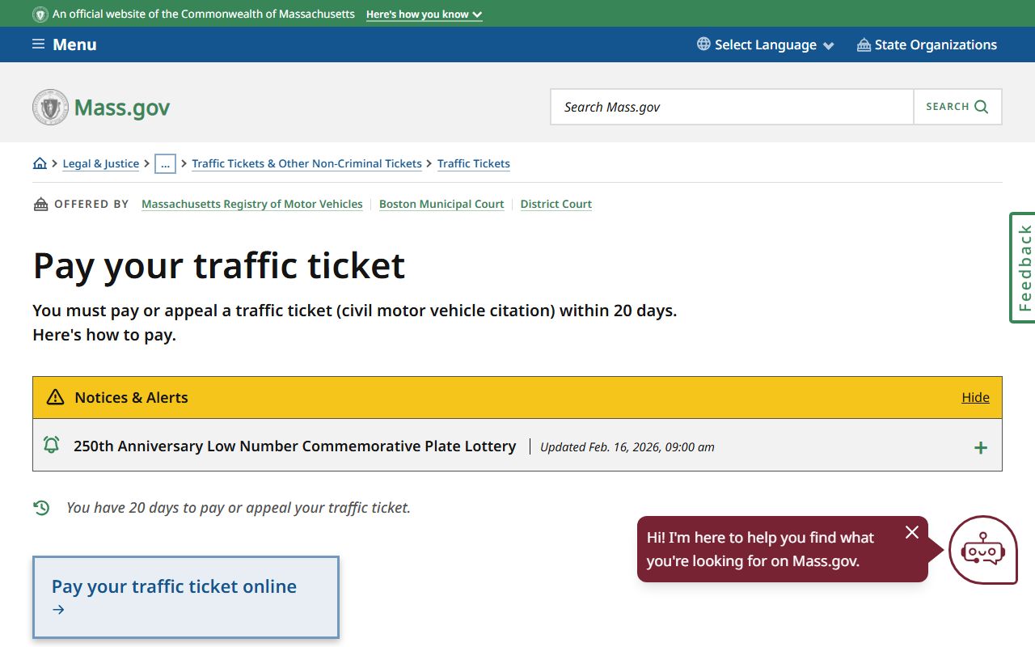This screenshot has width=1035, height=647.
Task: Open State Organizations menu
Action: click(927, 44)
